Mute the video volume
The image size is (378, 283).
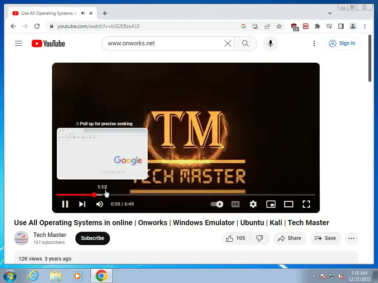point(100,204)
